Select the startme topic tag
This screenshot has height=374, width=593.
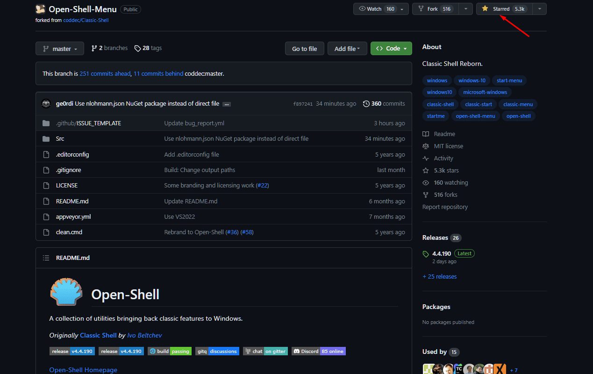click(x=436, y=116)
